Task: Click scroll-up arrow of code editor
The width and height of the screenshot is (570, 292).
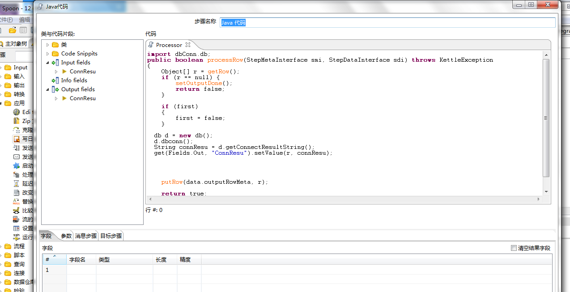Action: click(x=546, y=55)
